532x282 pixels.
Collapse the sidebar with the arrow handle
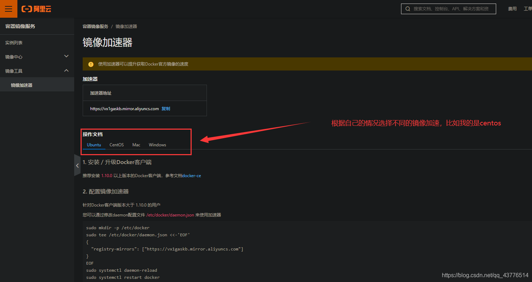[x=77, y=165]
